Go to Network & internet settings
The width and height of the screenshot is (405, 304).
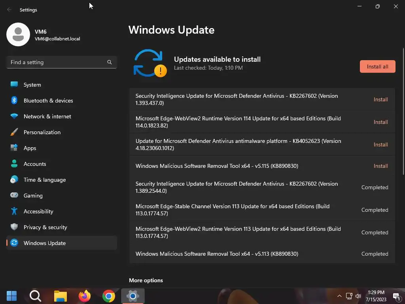click(x=61, y=116)
